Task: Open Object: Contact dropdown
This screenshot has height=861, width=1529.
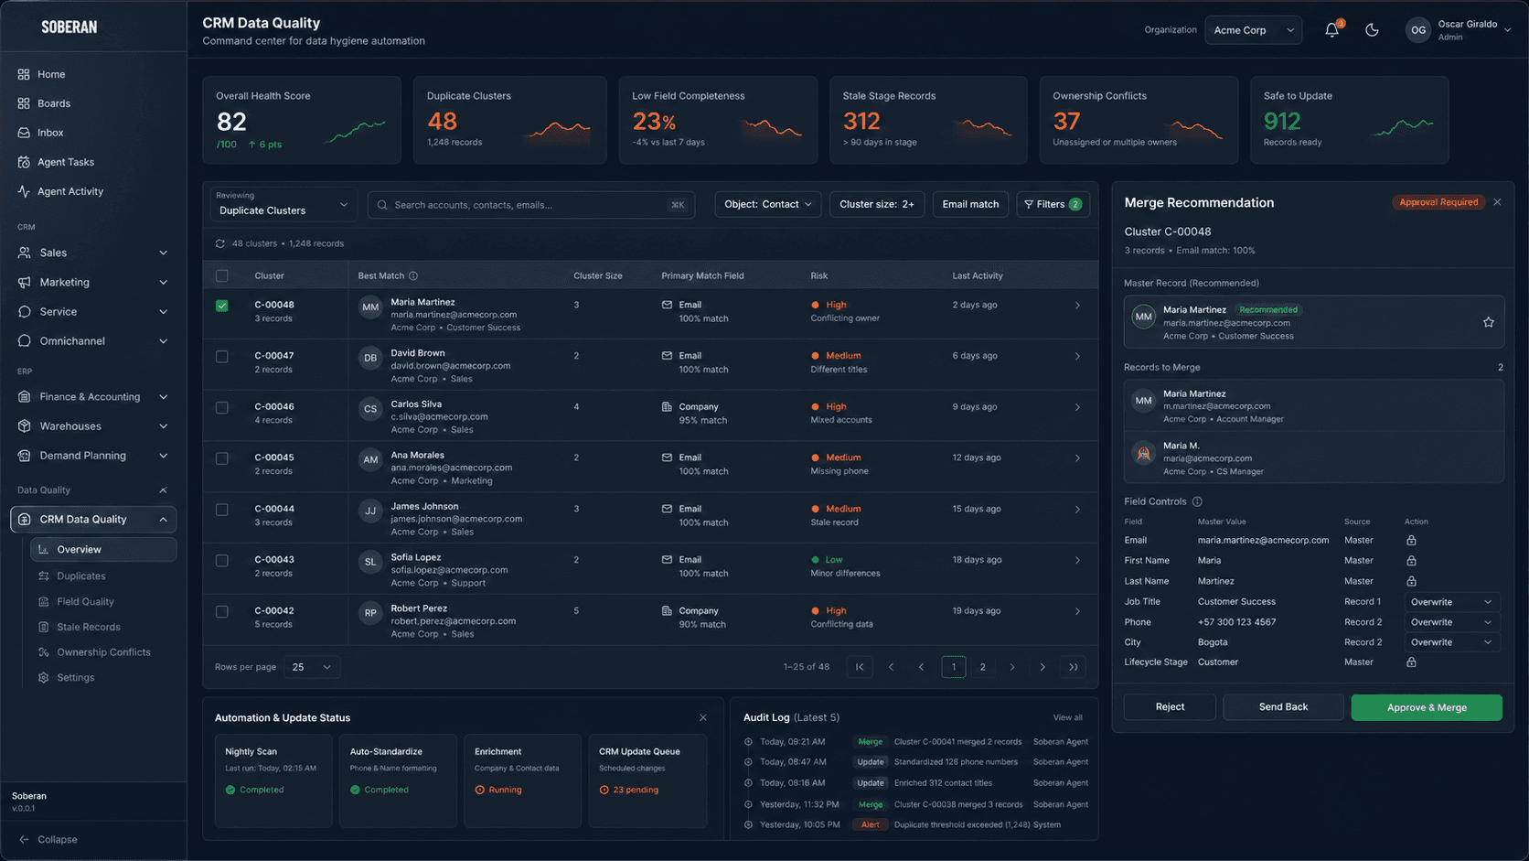Action: pos(768,204)
